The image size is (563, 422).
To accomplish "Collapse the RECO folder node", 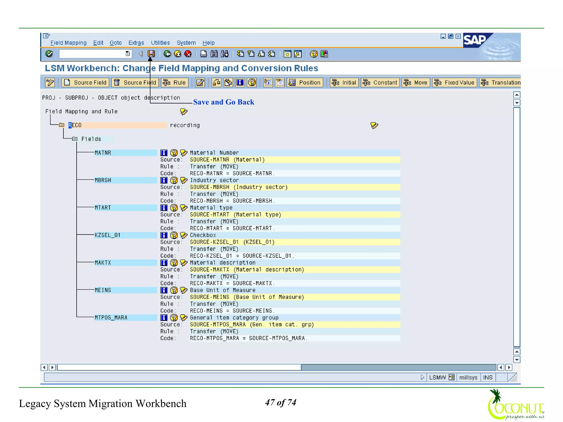I will coord(62,125).
